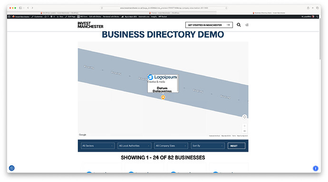Go back in Safari
The height and width of the screenshot is (182, 328).
coord(28,8)
